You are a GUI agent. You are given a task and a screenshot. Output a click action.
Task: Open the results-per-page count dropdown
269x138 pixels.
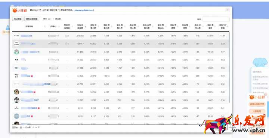click(x=51, y=19)
